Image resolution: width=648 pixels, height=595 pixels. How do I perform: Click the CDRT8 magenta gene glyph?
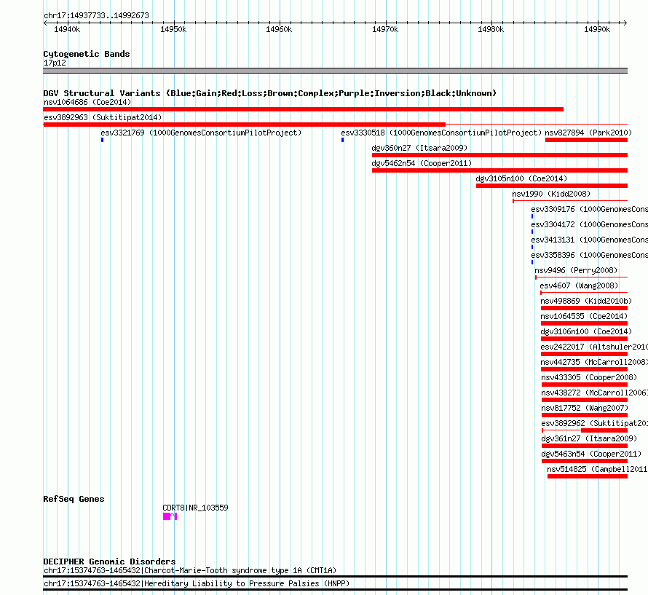point(170,516)
